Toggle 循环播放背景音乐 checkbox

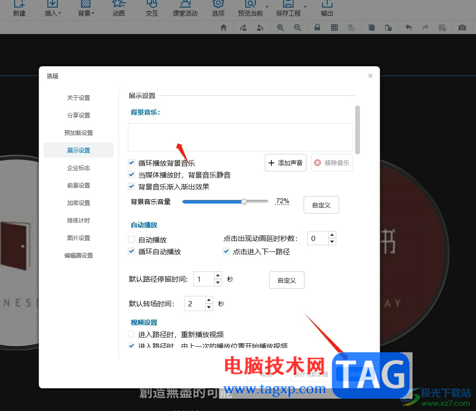click(x=132, y=163)
